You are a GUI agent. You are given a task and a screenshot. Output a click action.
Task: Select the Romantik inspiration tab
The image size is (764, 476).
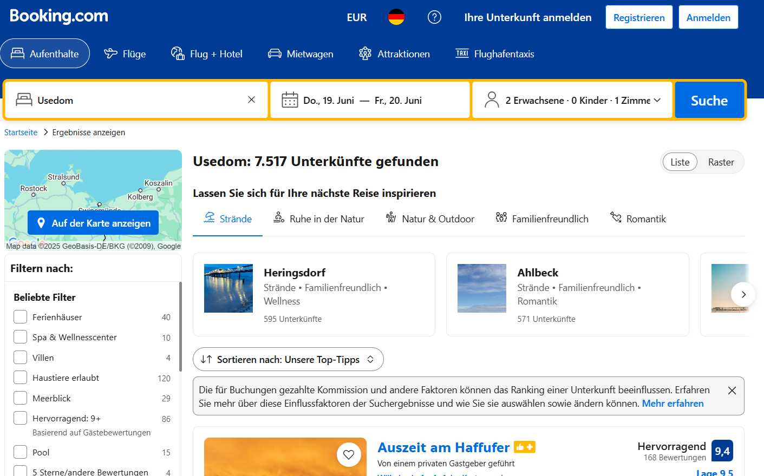638,219
